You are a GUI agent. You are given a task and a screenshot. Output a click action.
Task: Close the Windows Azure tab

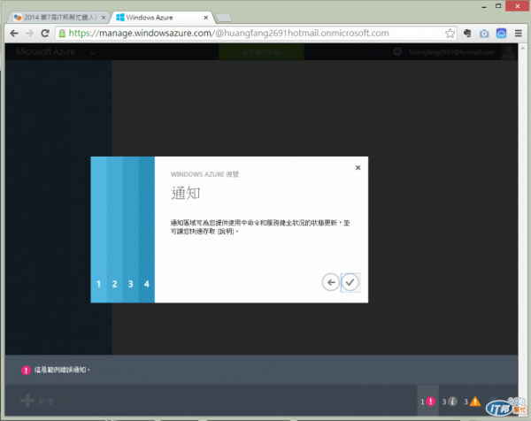click(x=206, y=18)
